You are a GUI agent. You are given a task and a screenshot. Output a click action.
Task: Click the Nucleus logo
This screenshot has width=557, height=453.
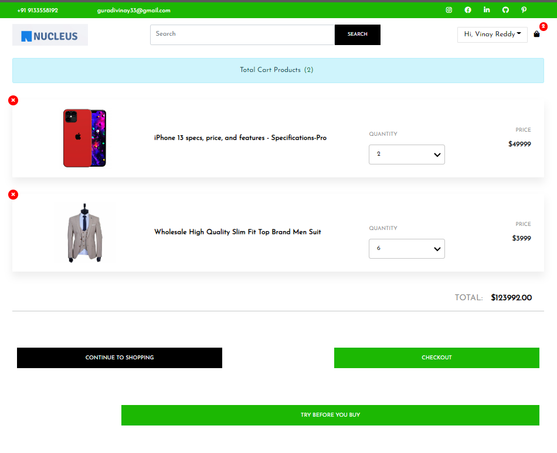pos(50,35)
